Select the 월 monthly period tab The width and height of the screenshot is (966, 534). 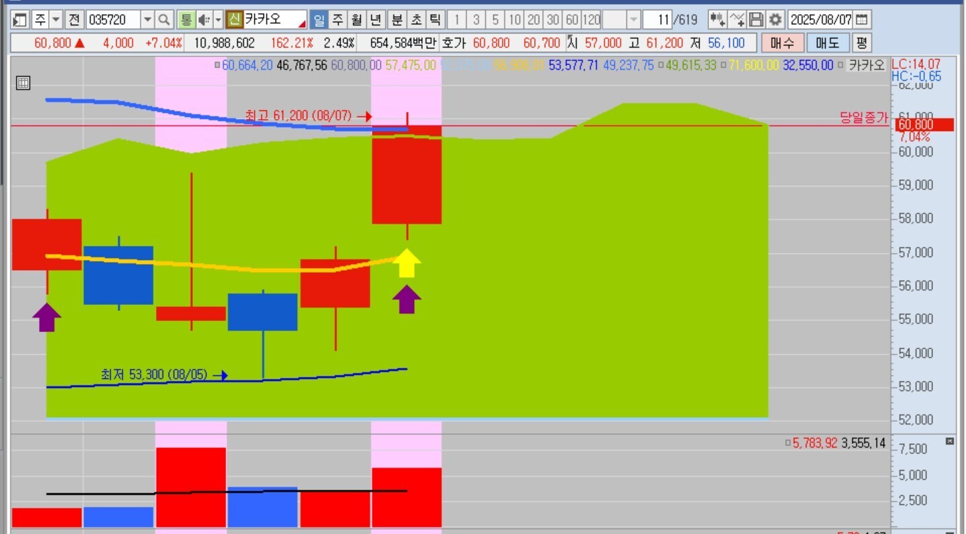coord(358,19)
